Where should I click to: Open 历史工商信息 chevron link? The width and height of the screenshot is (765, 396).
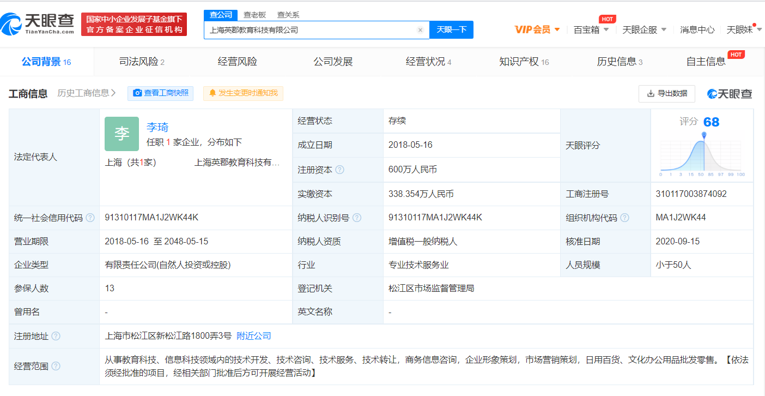click(x=87, y=93)
